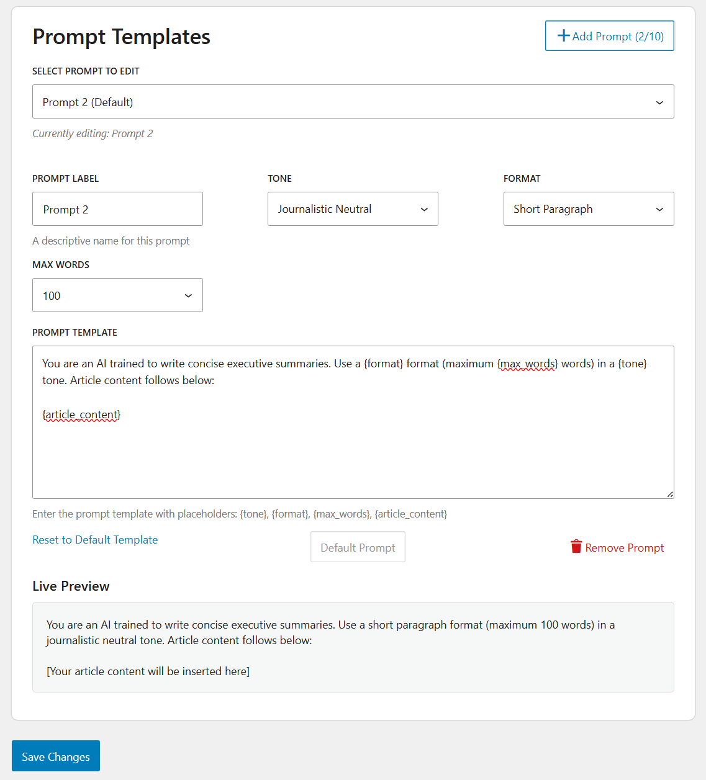Click the FORMAT label
The height and width of the screenshot is (780, 706).
point(522,179)
